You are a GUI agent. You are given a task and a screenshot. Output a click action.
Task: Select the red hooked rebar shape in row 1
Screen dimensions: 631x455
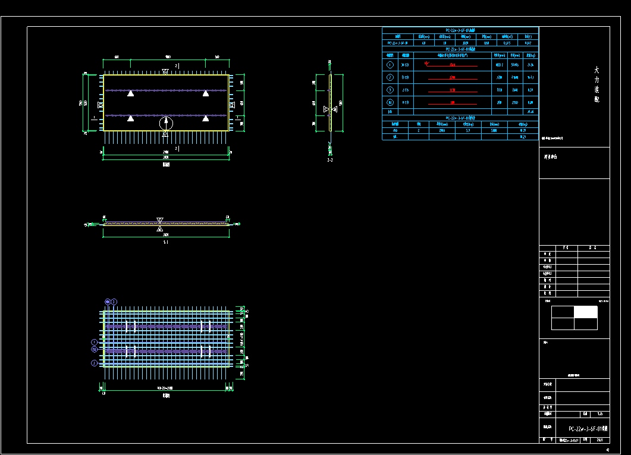click(x=451, y=64)
